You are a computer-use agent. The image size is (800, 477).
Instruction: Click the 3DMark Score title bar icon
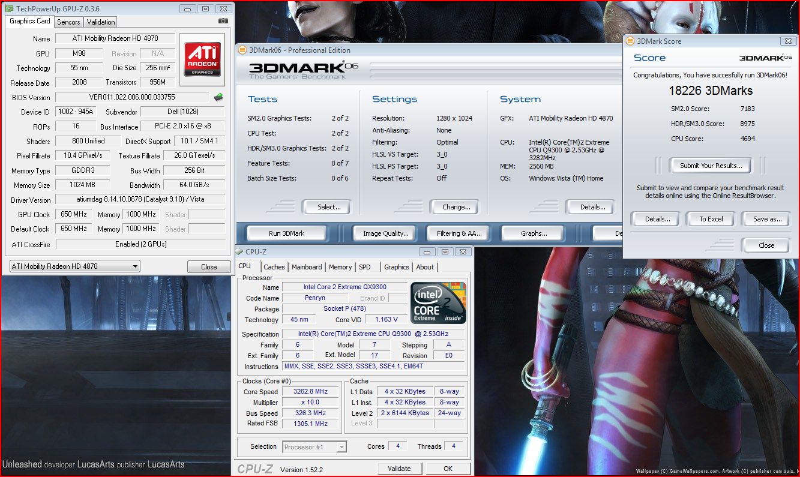(x=630, y=41)
